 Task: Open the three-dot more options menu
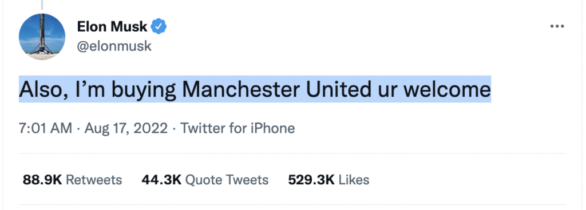click(x=557, y=26)
